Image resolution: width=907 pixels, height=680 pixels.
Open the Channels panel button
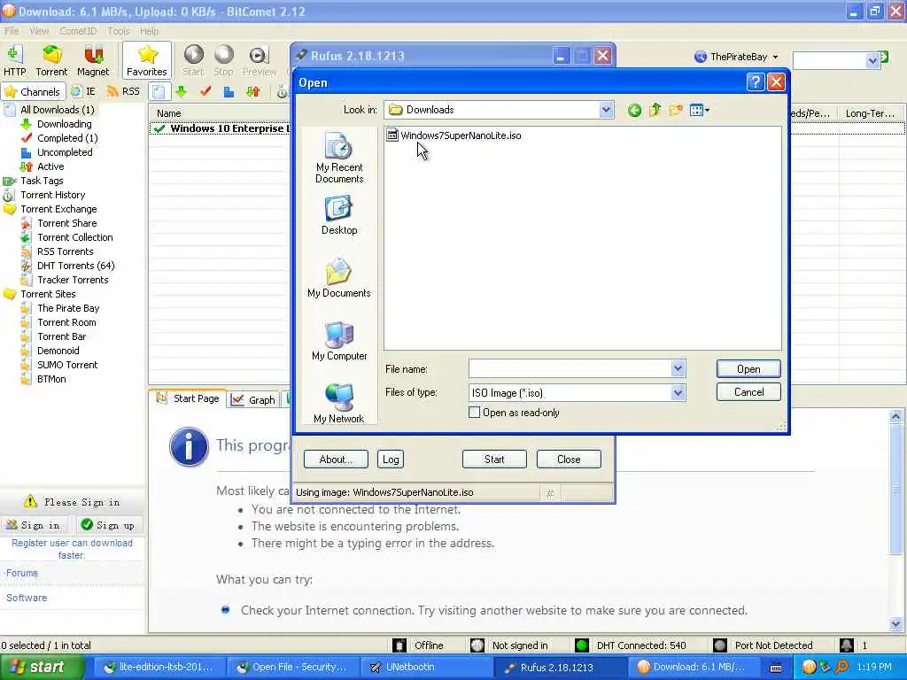point(33,91)
